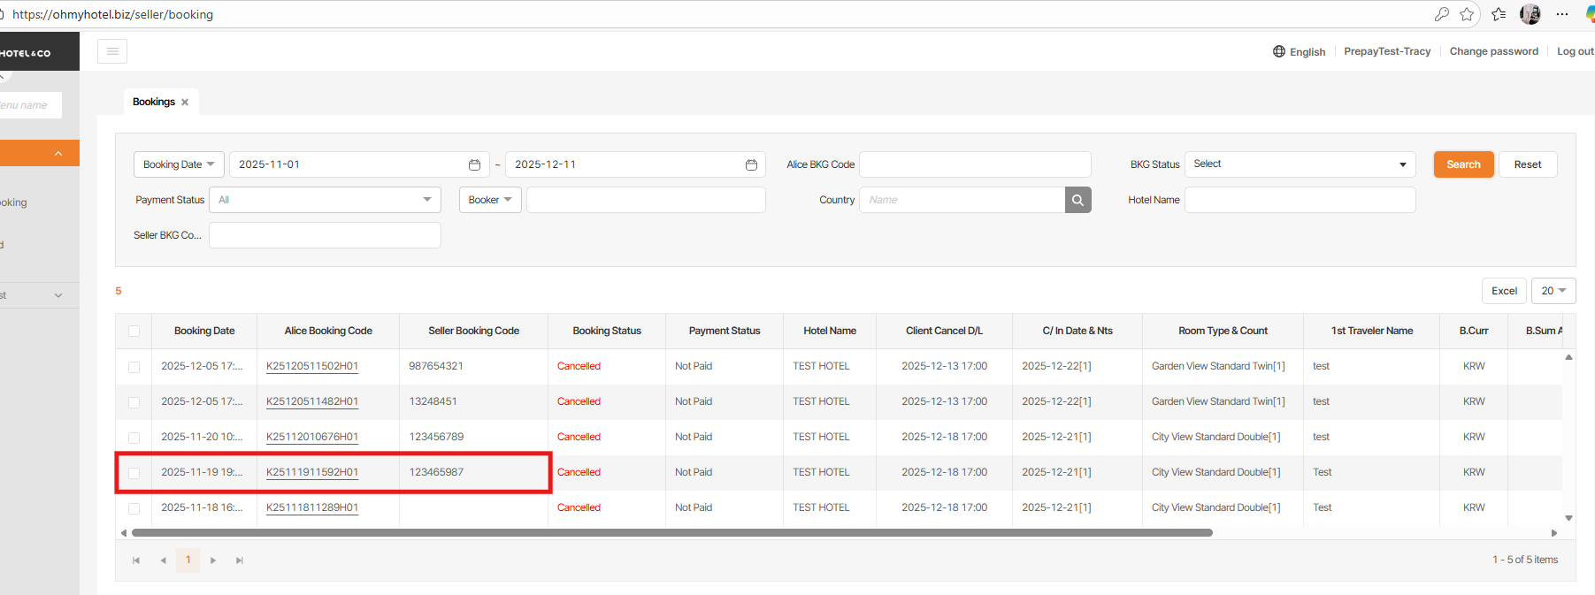
Task: Click the globe language icon
Action: [x=1279, y=51]
